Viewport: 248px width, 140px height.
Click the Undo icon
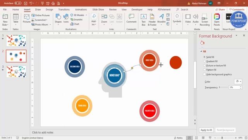coord(31,3)
